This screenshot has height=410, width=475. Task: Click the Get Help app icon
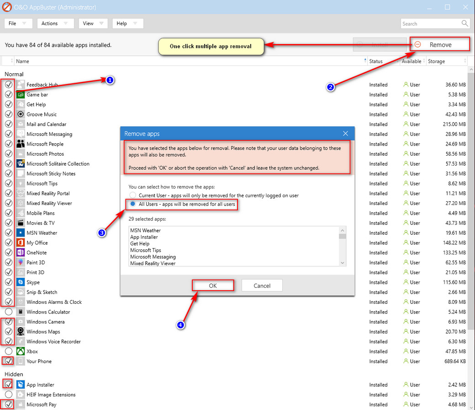[20, 104]
